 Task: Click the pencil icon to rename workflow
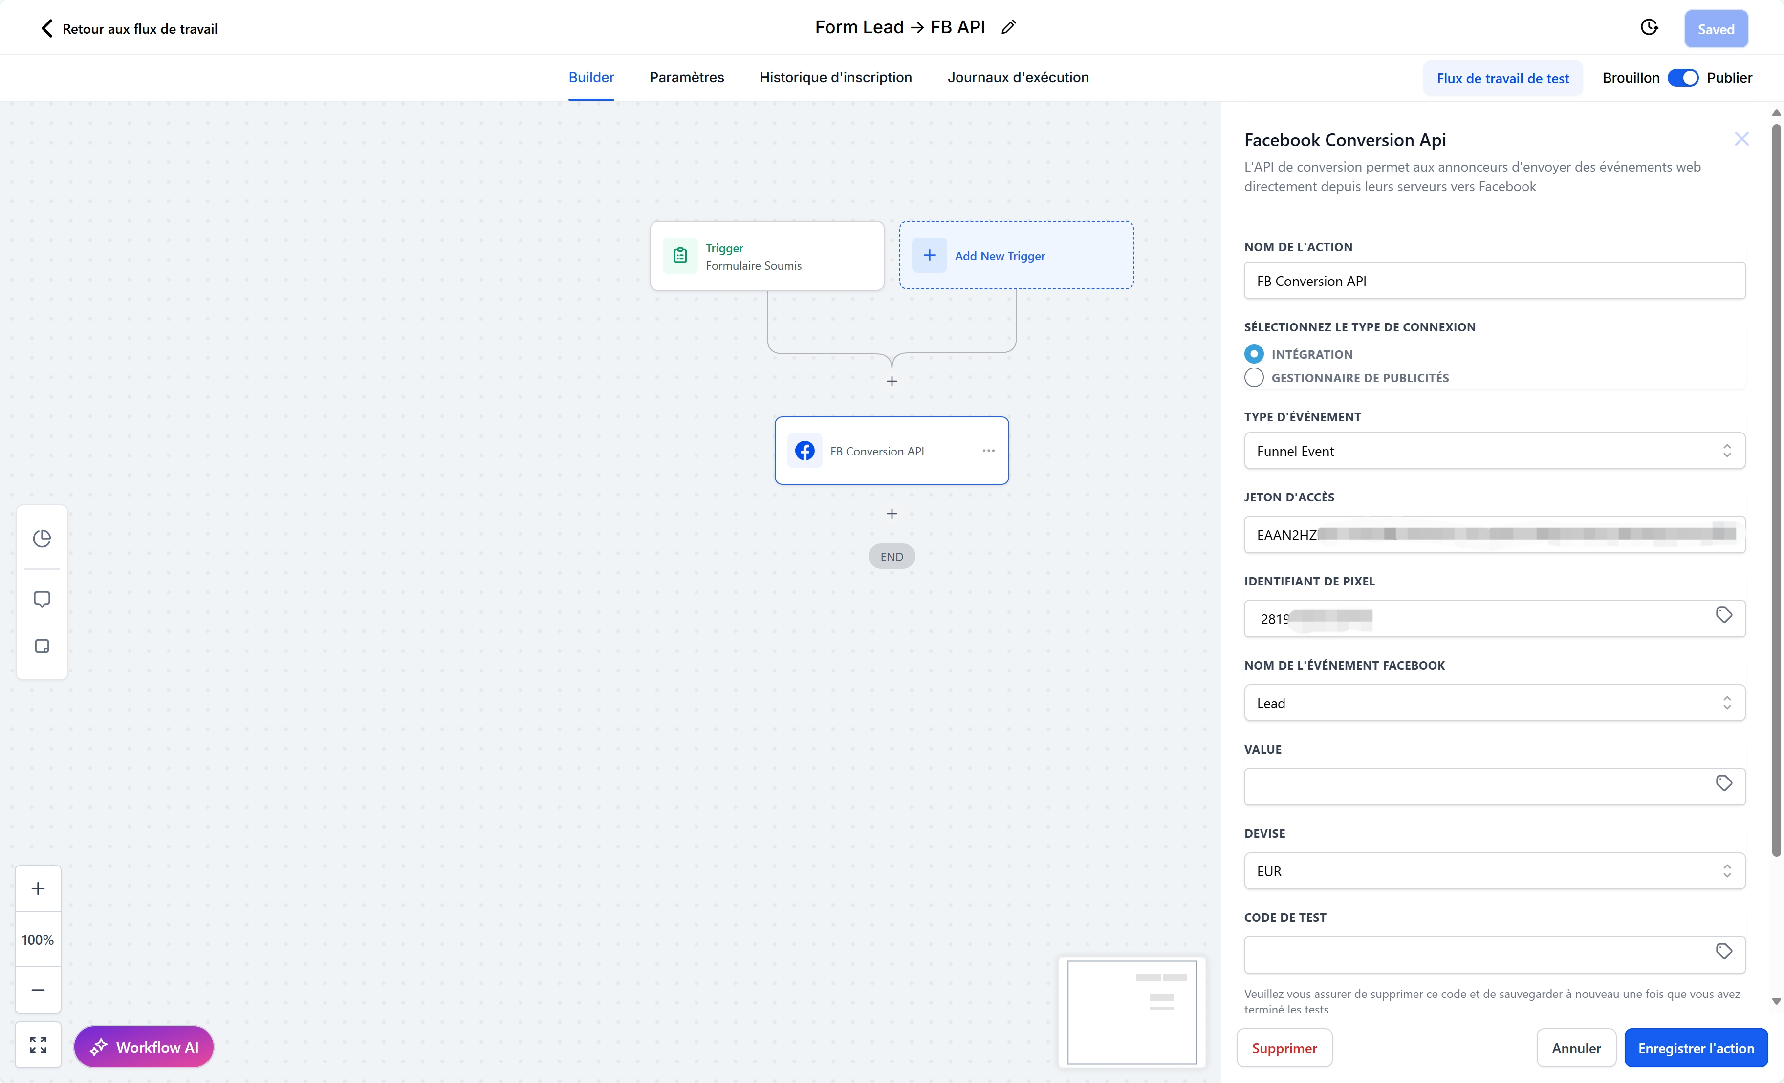tap(1008, 27)
